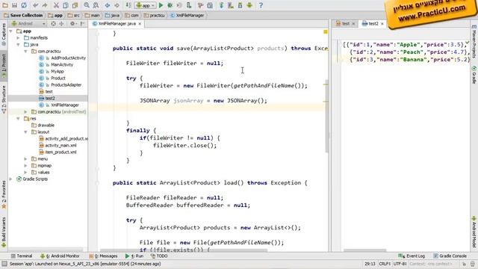The height and width of the screenshot is (269, 478).
Task: Open the app run configuration dropdown
Action: (145, 5)
